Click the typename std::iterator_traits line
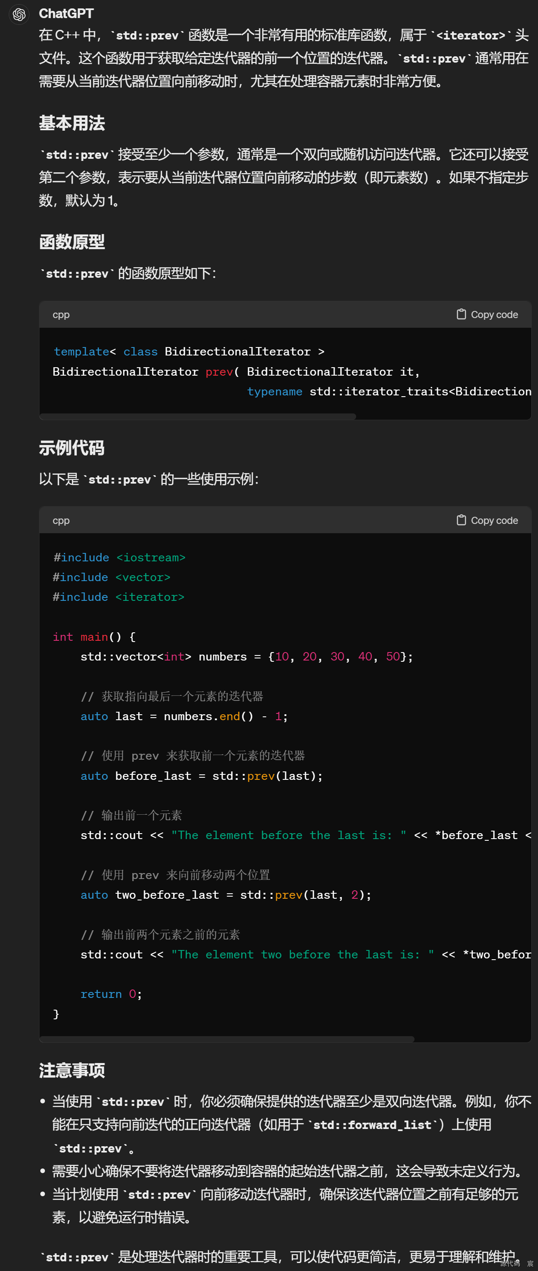The width and height of the screenshot is (538, 1271). click(x=389, y=392)
